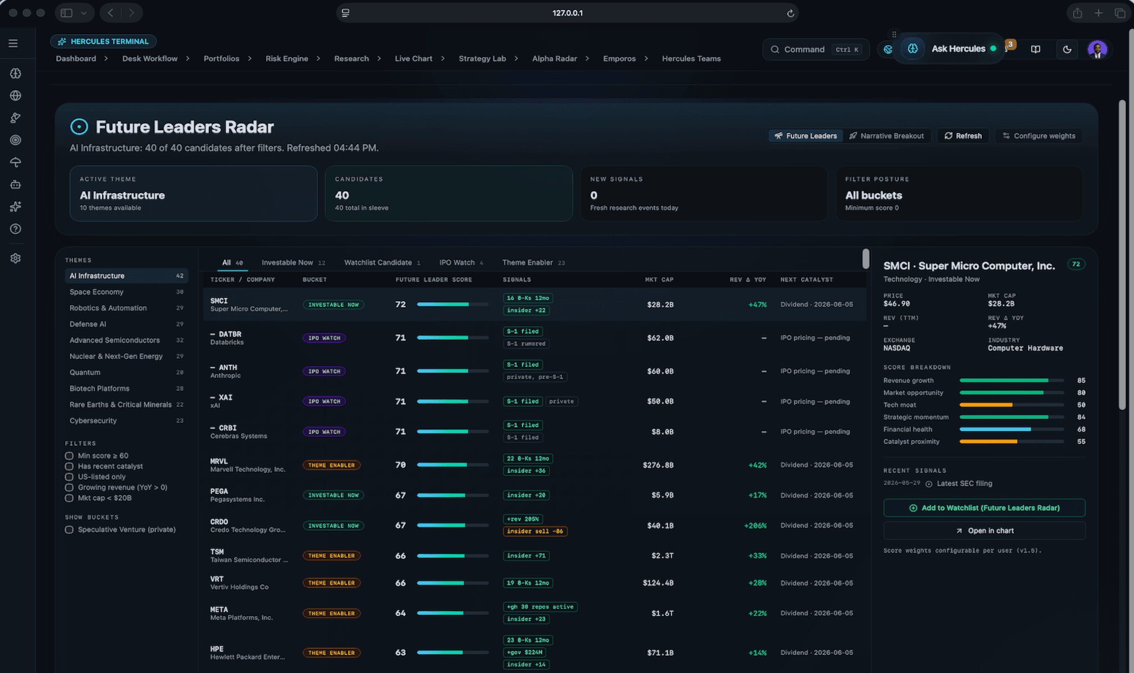Toggle Speculative Venture (private) bucket

(69, 529)
